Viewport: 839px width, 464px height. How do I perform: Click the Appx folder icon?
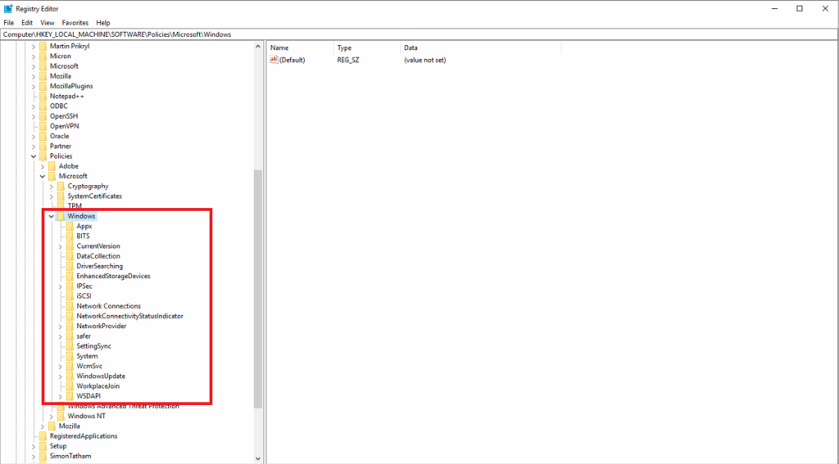click(x=70, y=226)
